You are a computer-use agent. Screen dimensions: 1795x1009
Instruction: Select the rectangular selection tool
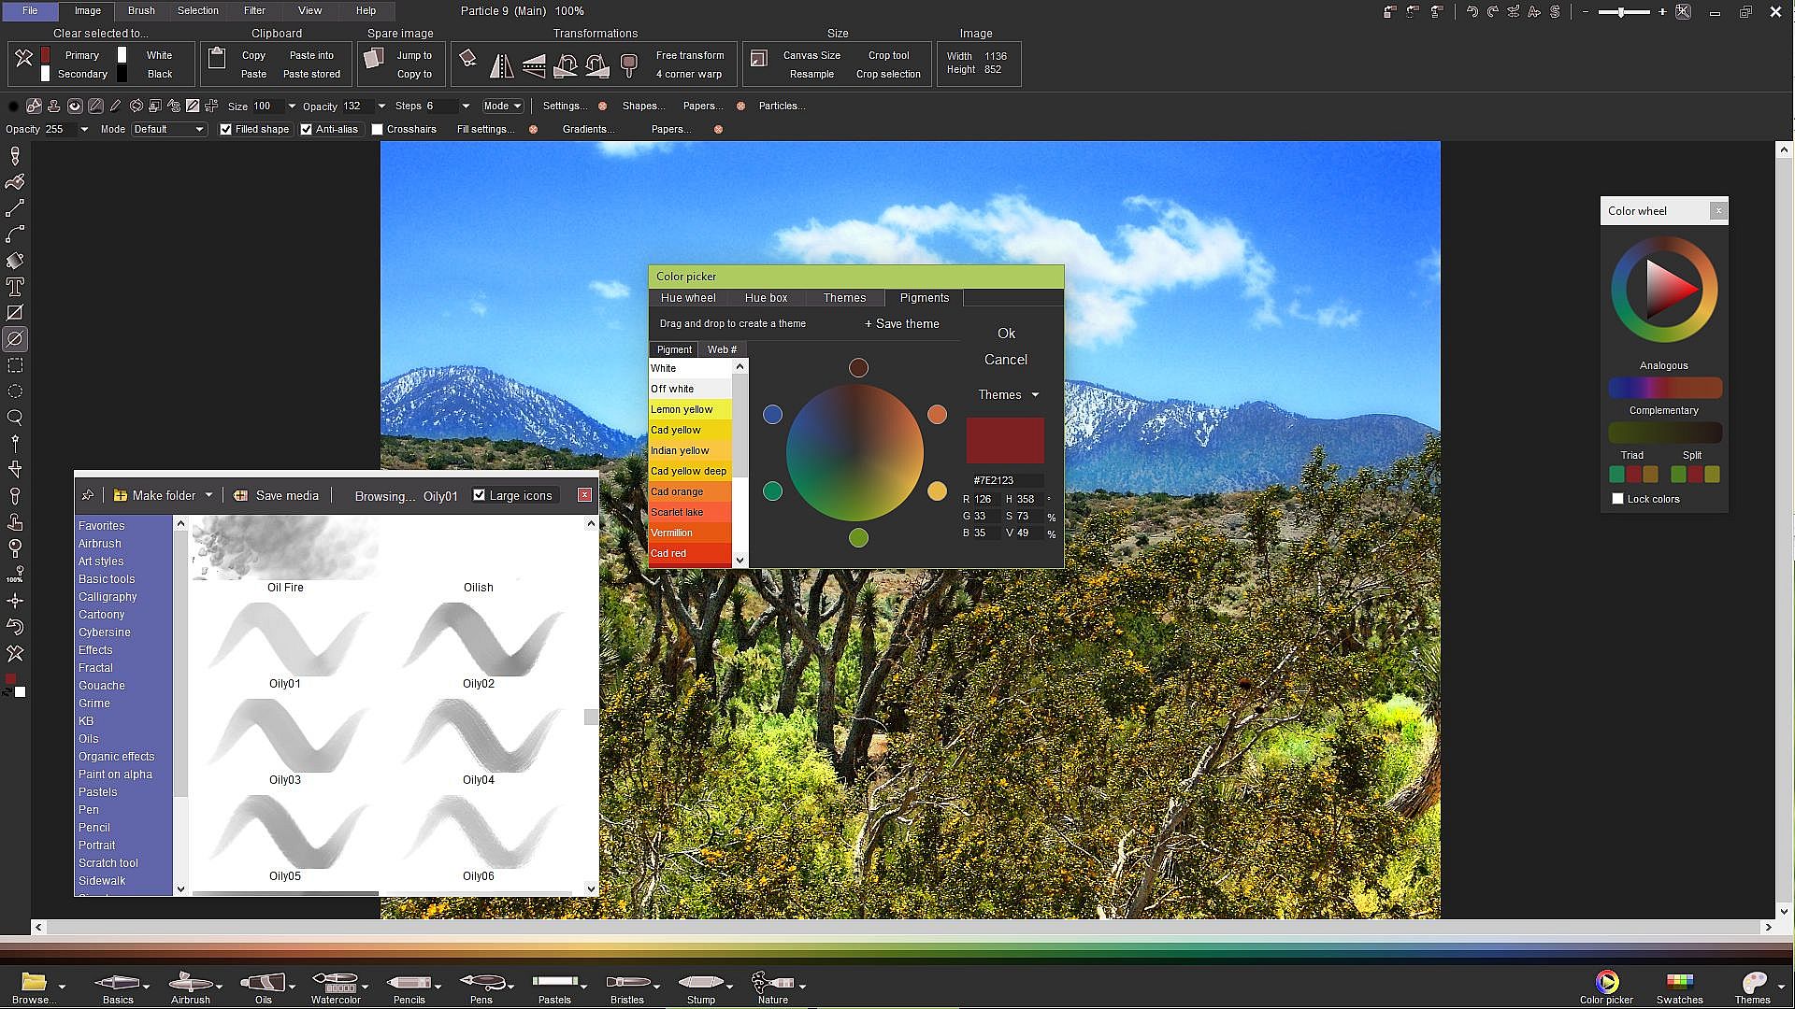click(x=15, y=365)
